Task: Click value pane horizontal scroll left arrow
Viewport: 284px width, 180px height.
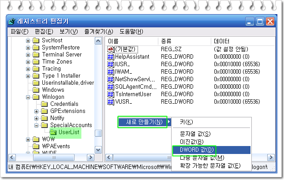Action: (109, 157)
